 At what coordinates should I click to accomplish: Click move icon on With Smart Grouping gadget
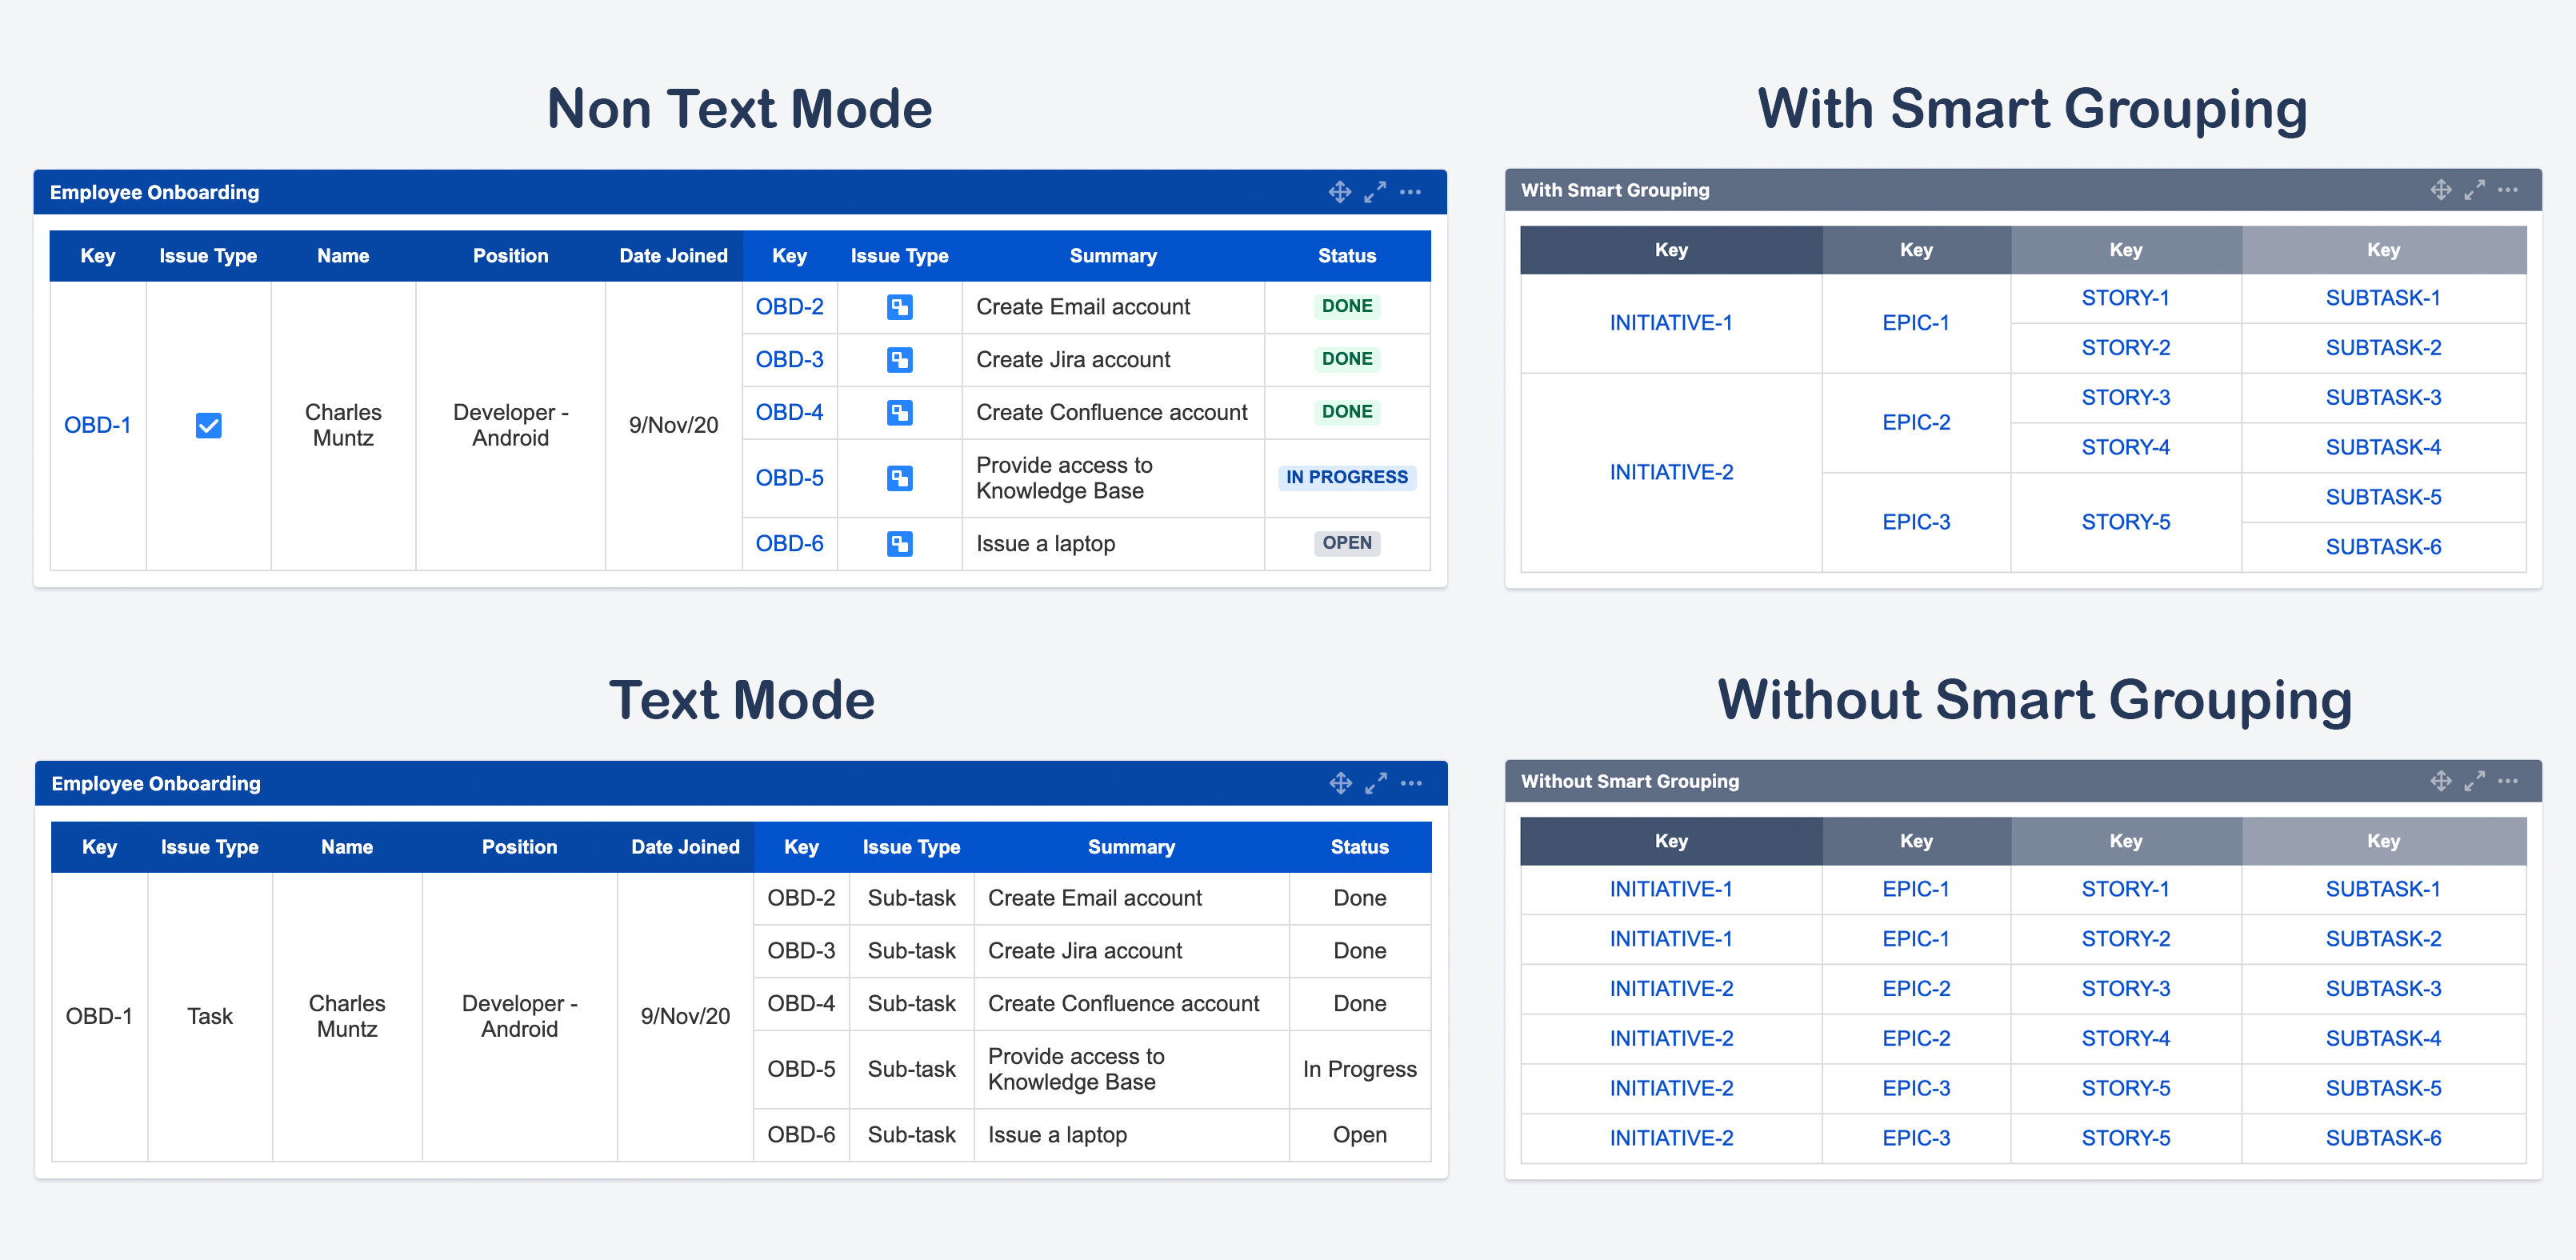click(x=2440, y=190)
